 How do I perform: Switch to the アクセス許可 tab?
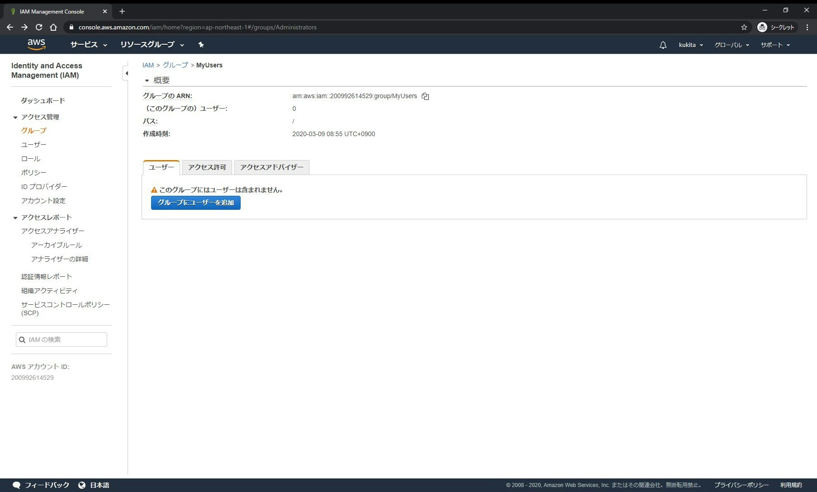point(207,167)
